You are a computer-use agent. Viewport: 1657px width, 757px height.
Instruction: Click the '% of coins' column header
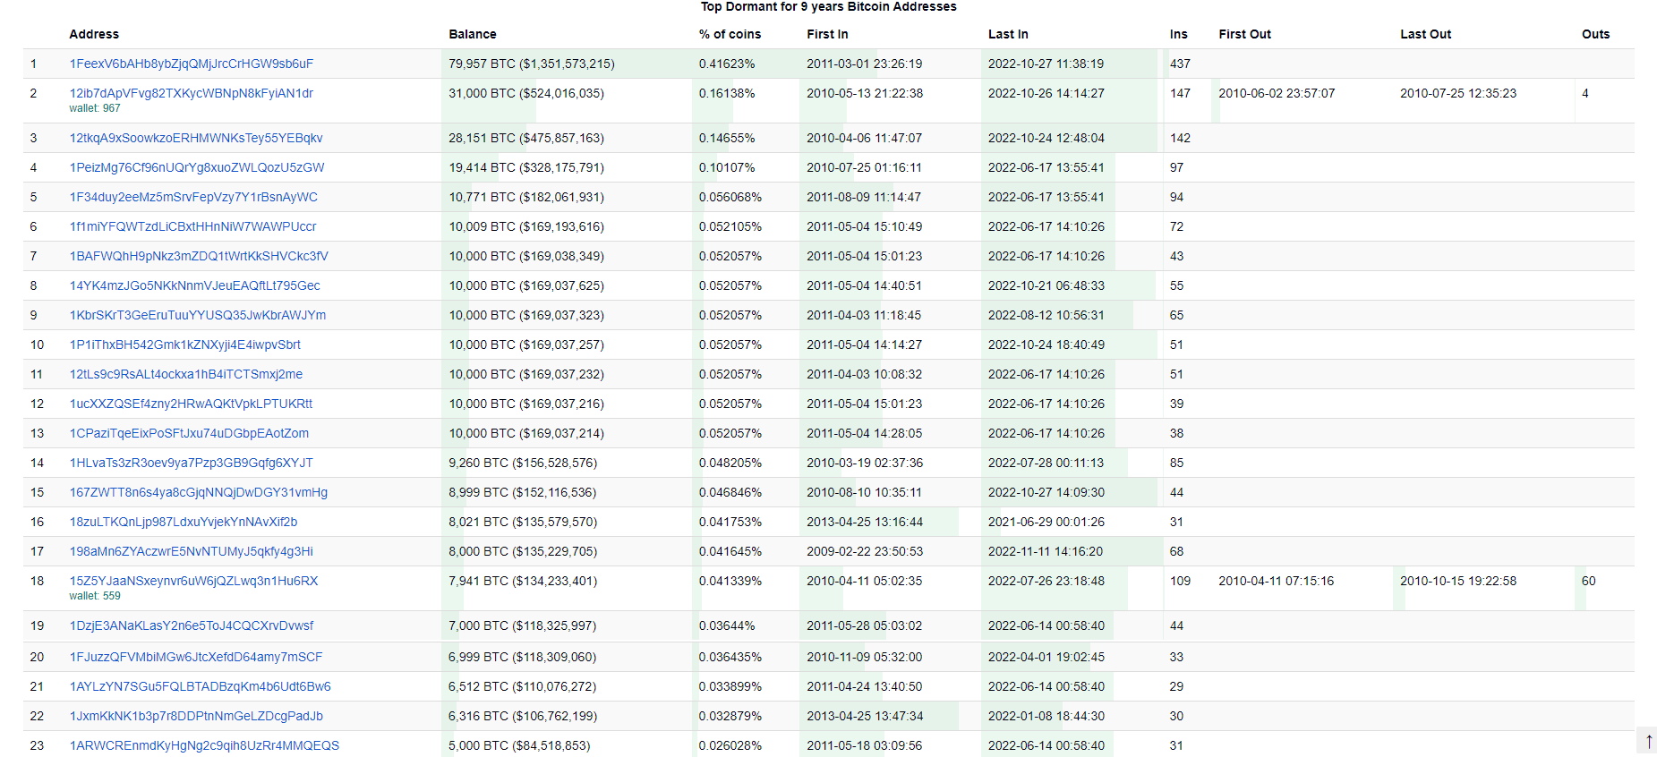730,34
